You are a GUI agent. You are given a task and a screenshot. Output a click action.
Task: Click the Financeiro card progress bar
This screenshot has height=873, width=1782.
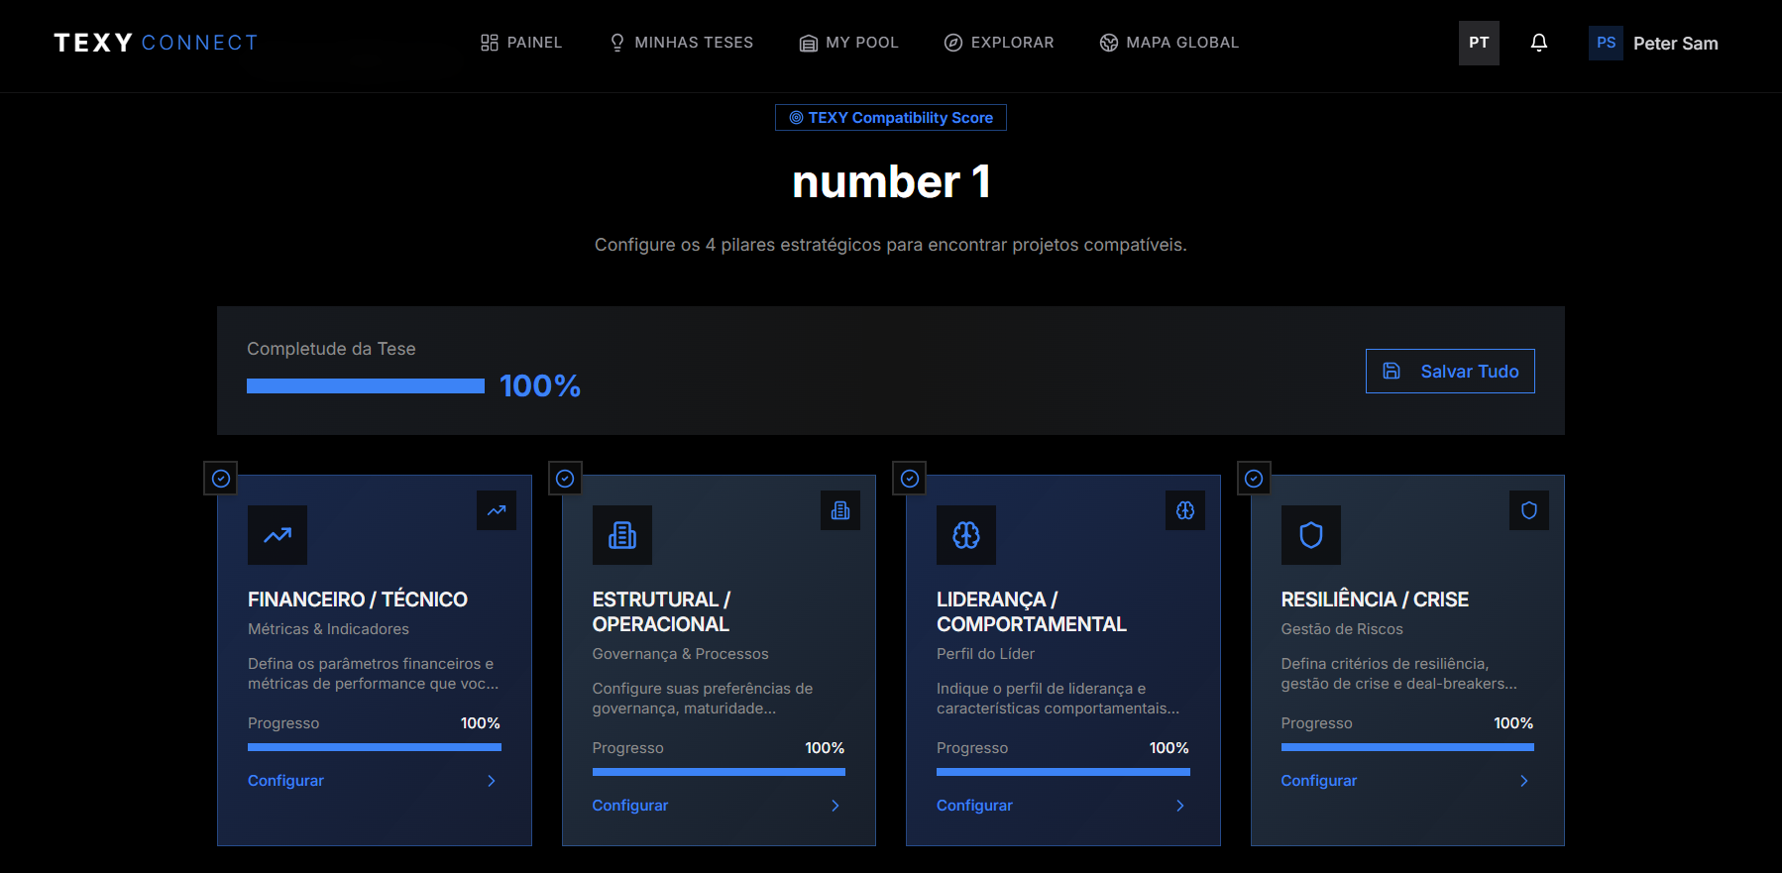[x=375, y=747]
